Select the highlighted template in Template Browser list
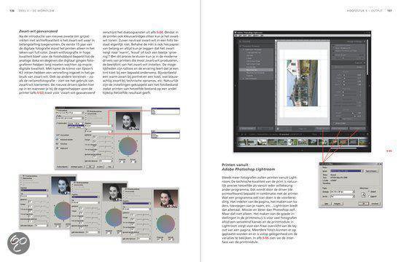 pos(256,70)
